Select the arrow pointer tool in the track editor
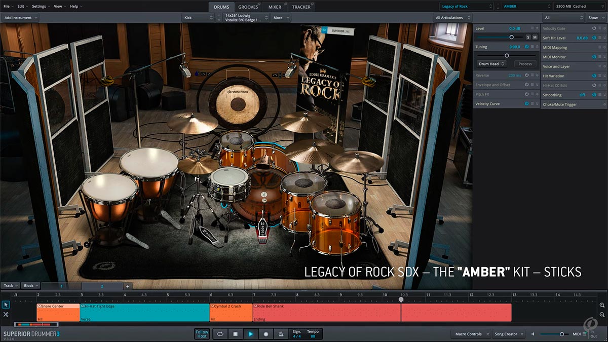The height and width of the screenshot is (342, 608). pyautogui.click(x=6, y=305)
